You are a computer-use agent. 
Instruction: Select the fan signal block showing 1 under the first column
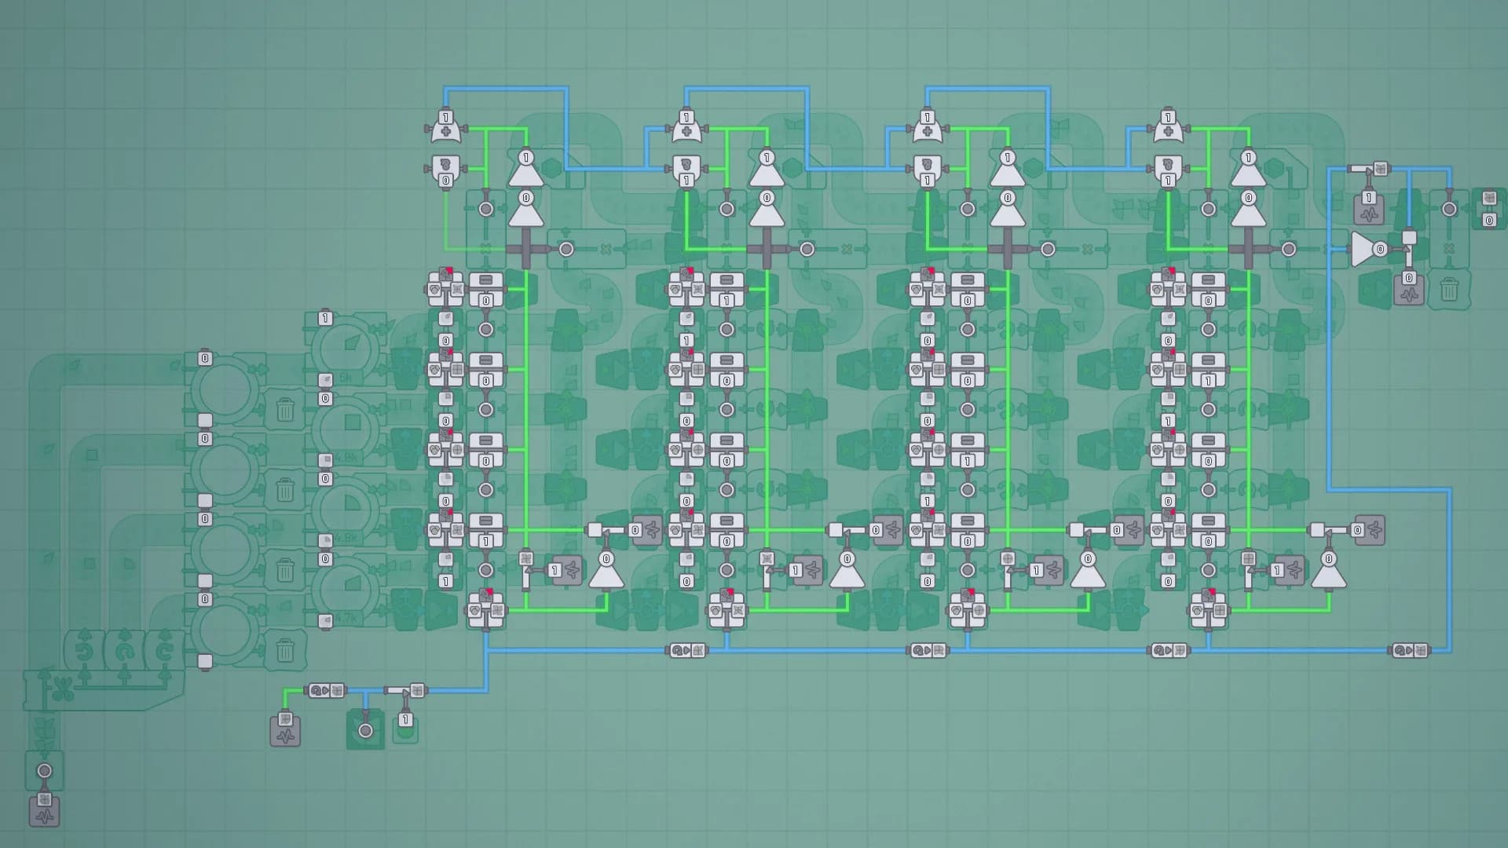[x=566, y=570]
